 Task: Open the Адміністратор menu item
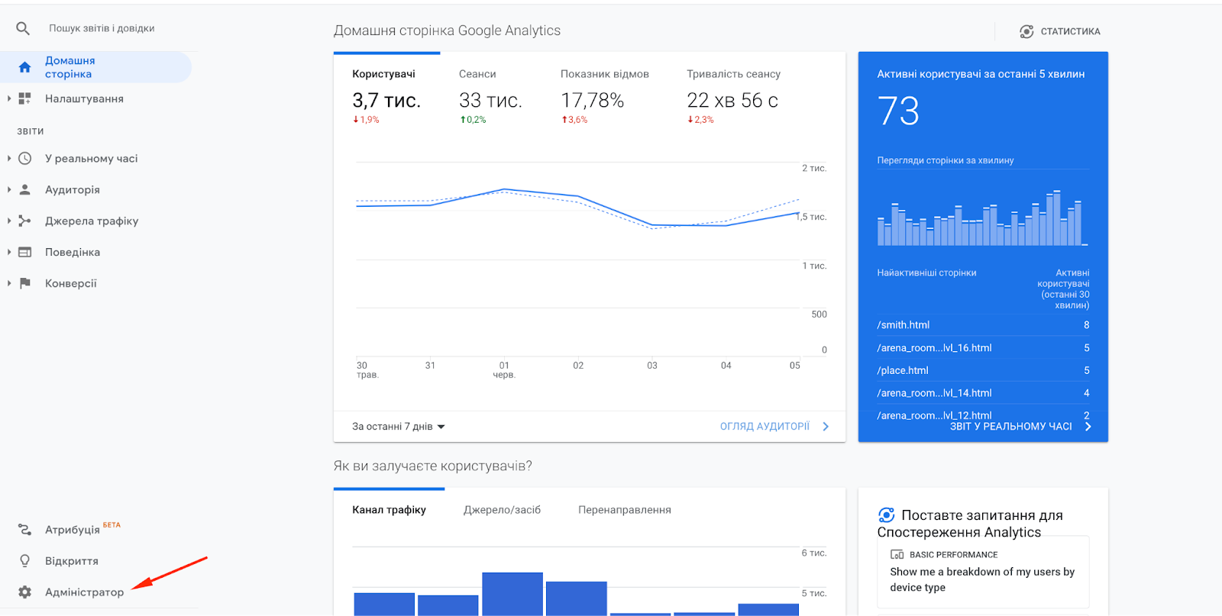tap(84, 592)
